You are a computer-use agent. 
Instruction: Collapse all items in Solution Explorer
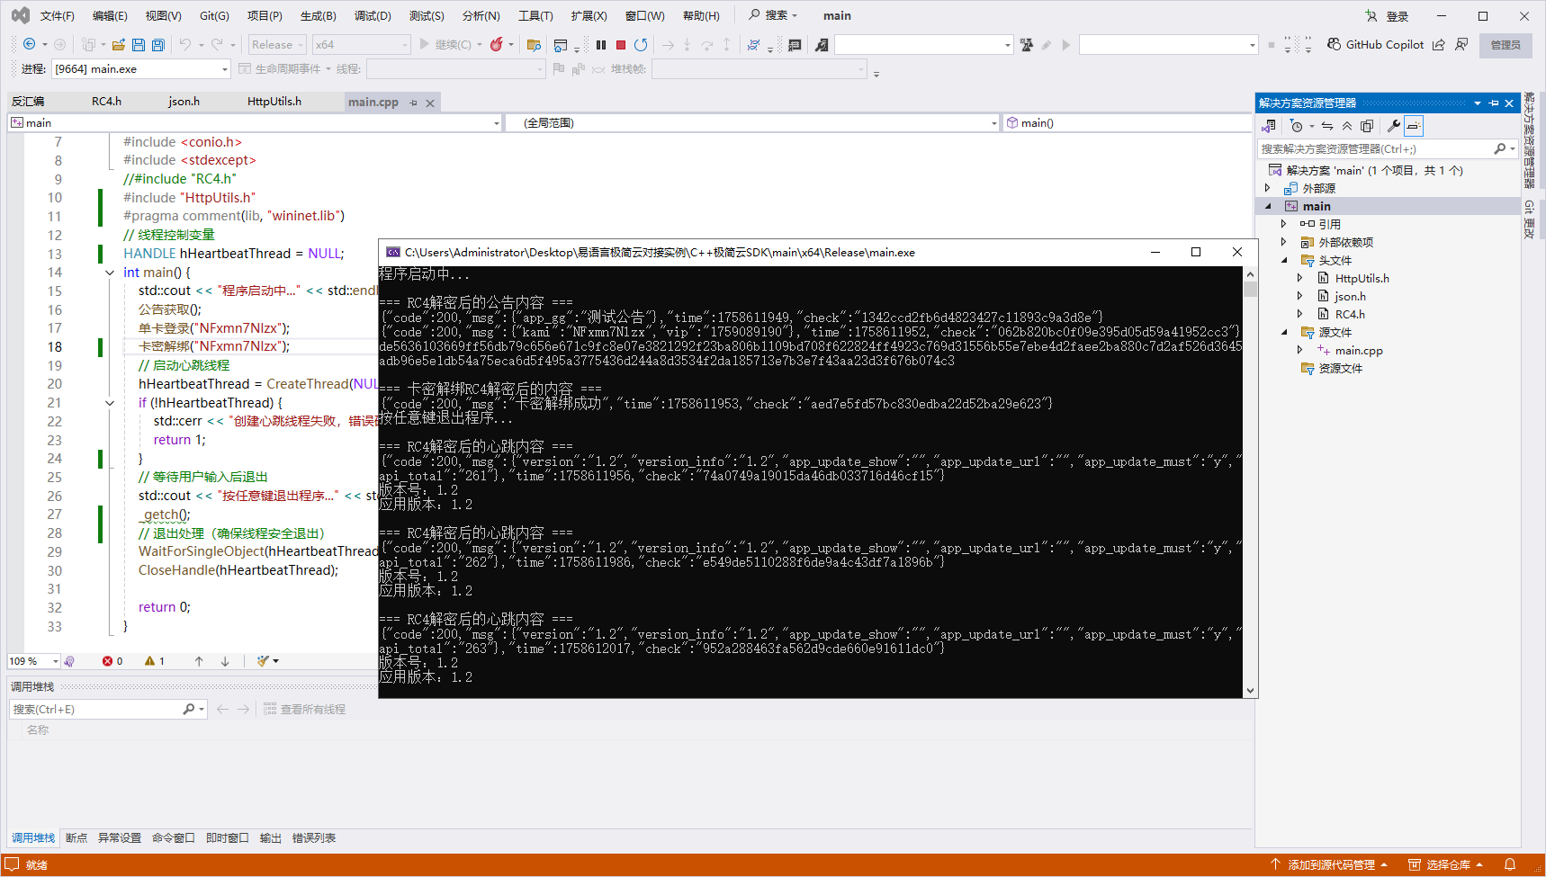[1347, 126]
